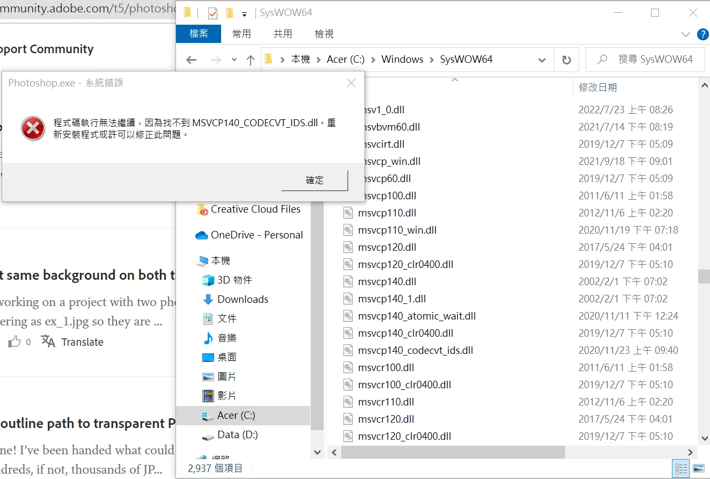Click the thumbs-up like icon on Adobe page
The height and width of the screenshot is (479, 710).
coord(14,342)
